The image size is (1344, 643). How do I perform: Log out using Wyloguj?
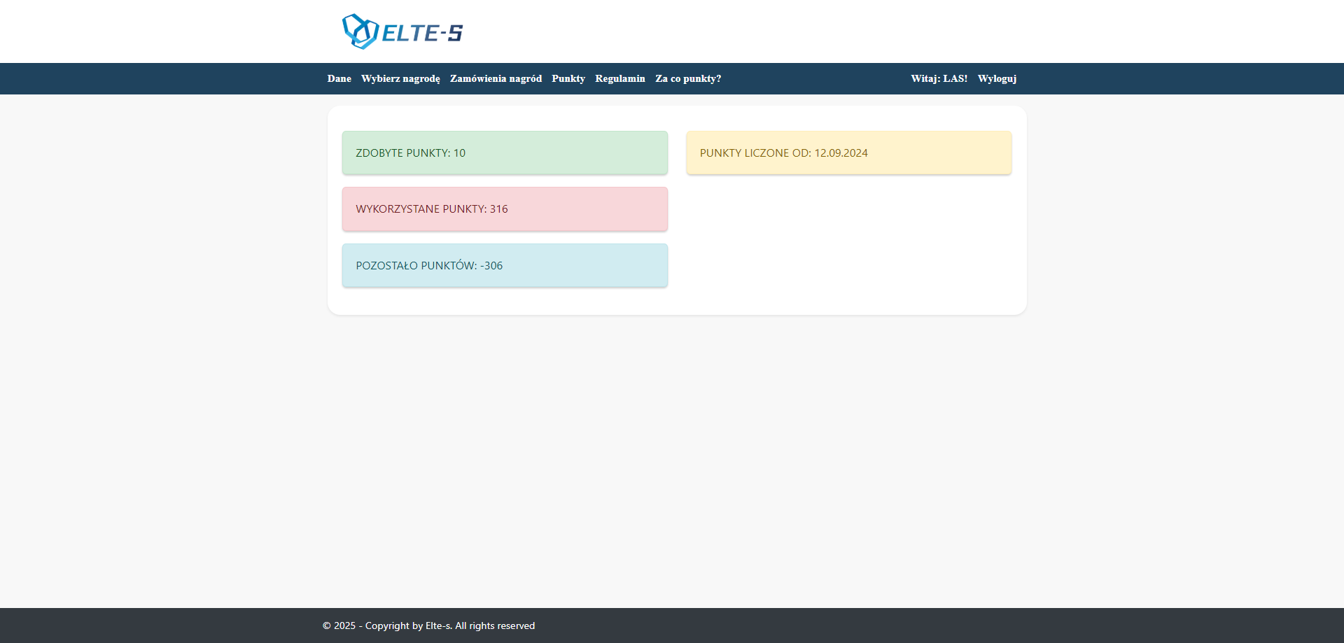click(x=997, y=78)
